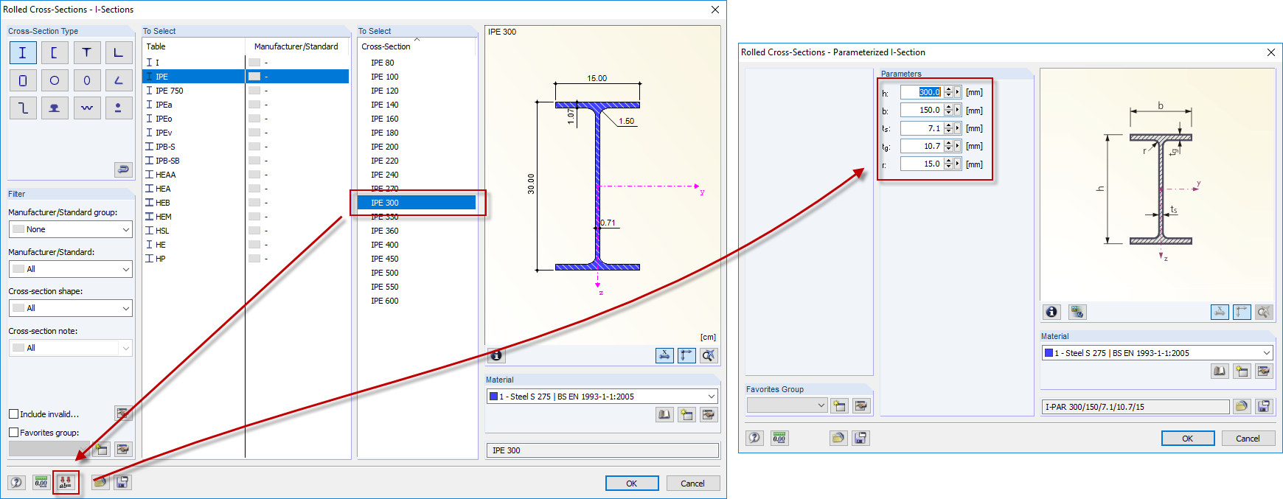
Task: Enable Include invalid checkbox
Action: click(13, 414)
